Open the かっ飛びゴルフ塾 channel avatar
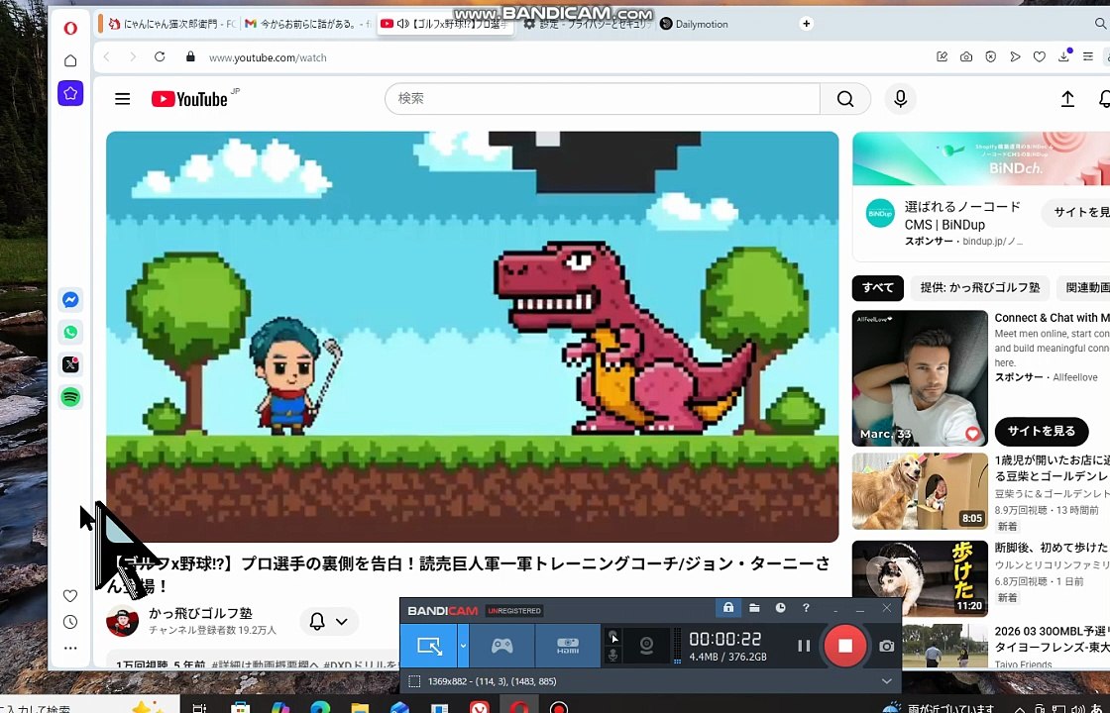The image size is (1110, 713). point(123,621)
